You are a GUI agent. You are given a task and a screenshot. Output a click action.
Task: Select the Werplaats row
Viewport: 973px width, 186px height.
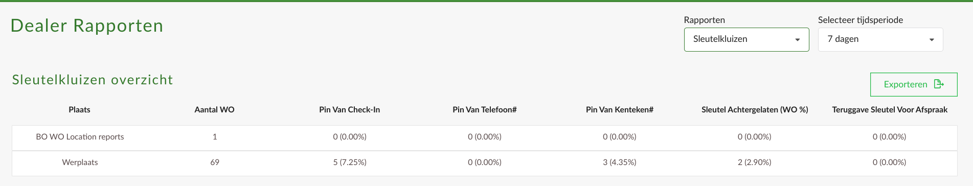point(485,163)
